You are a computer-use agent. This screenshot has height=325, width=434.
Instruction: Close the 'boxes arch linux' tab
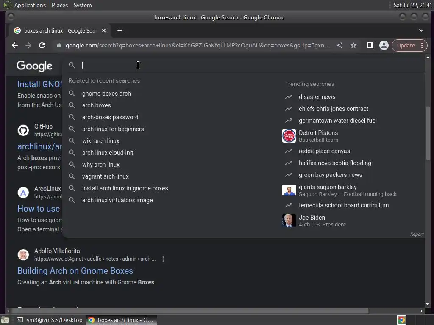tap(104, 30)
